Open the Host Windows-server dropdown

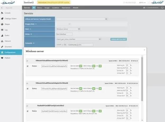point(68,29)
